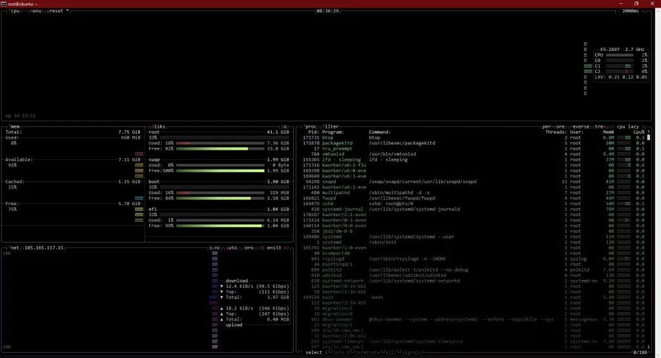Select previous sort column with left arrow
This screenshot has width=661, height=358.
coord(613,126)
